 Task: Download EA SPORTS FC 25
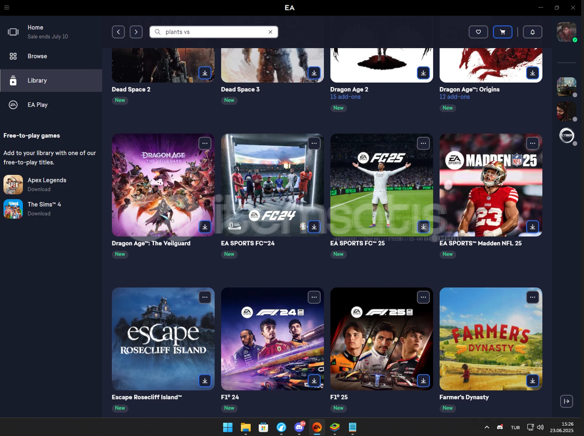[423, 227]
